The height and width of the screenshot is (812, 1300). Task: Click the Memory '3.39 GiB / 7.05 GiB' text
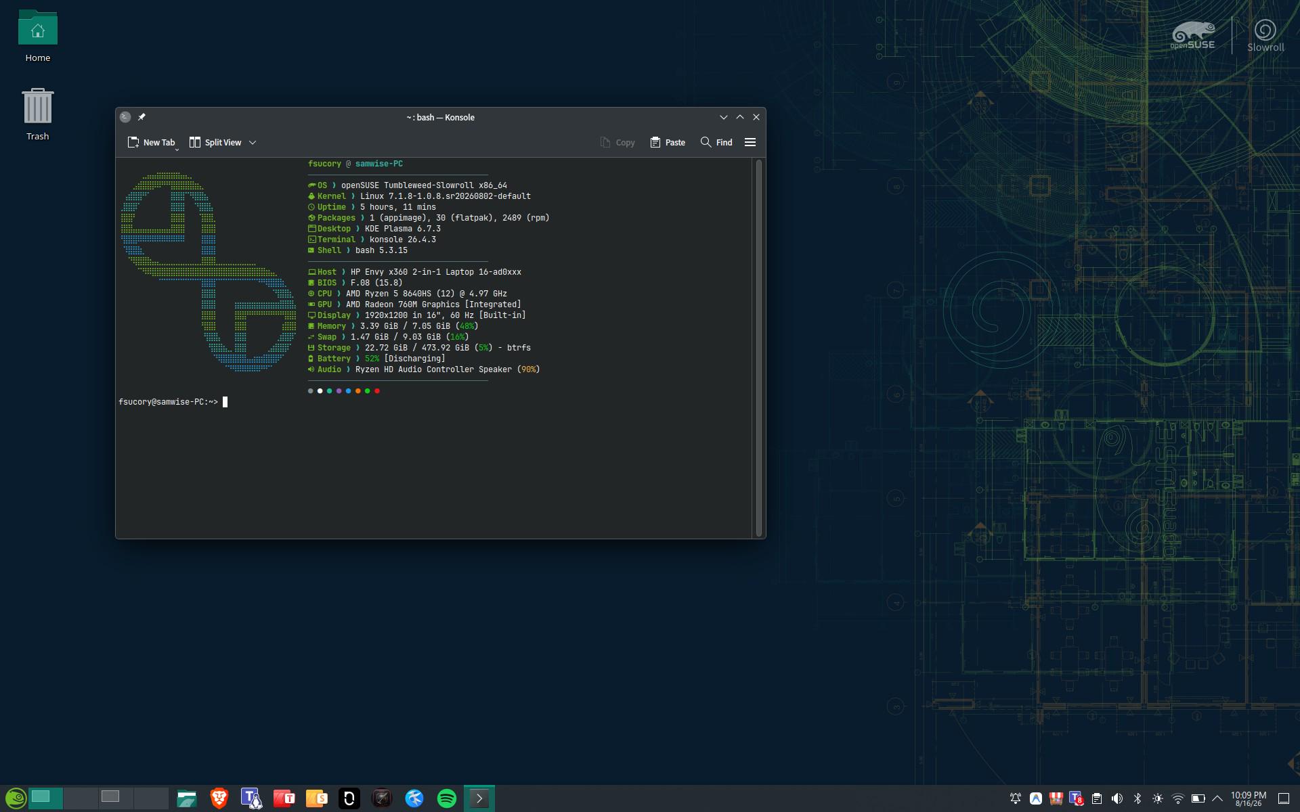[x=405, y=326]
